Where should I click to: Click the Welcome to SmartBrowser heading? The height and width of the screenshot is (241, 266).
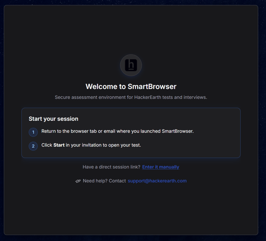(x=131, y=87)
